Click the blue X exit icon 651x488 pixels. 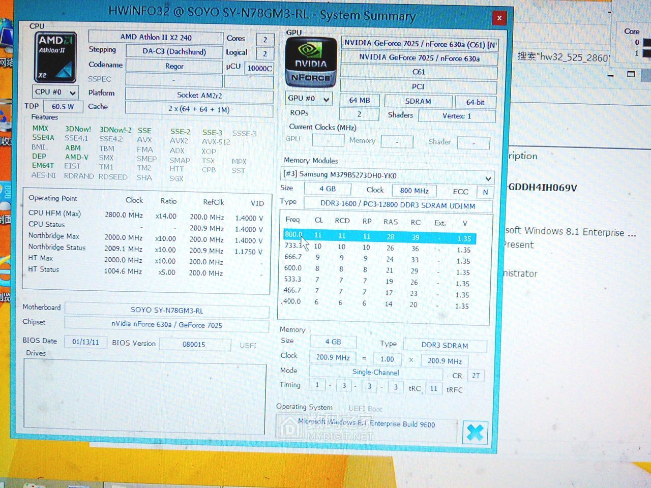click(x=475, y=432)
